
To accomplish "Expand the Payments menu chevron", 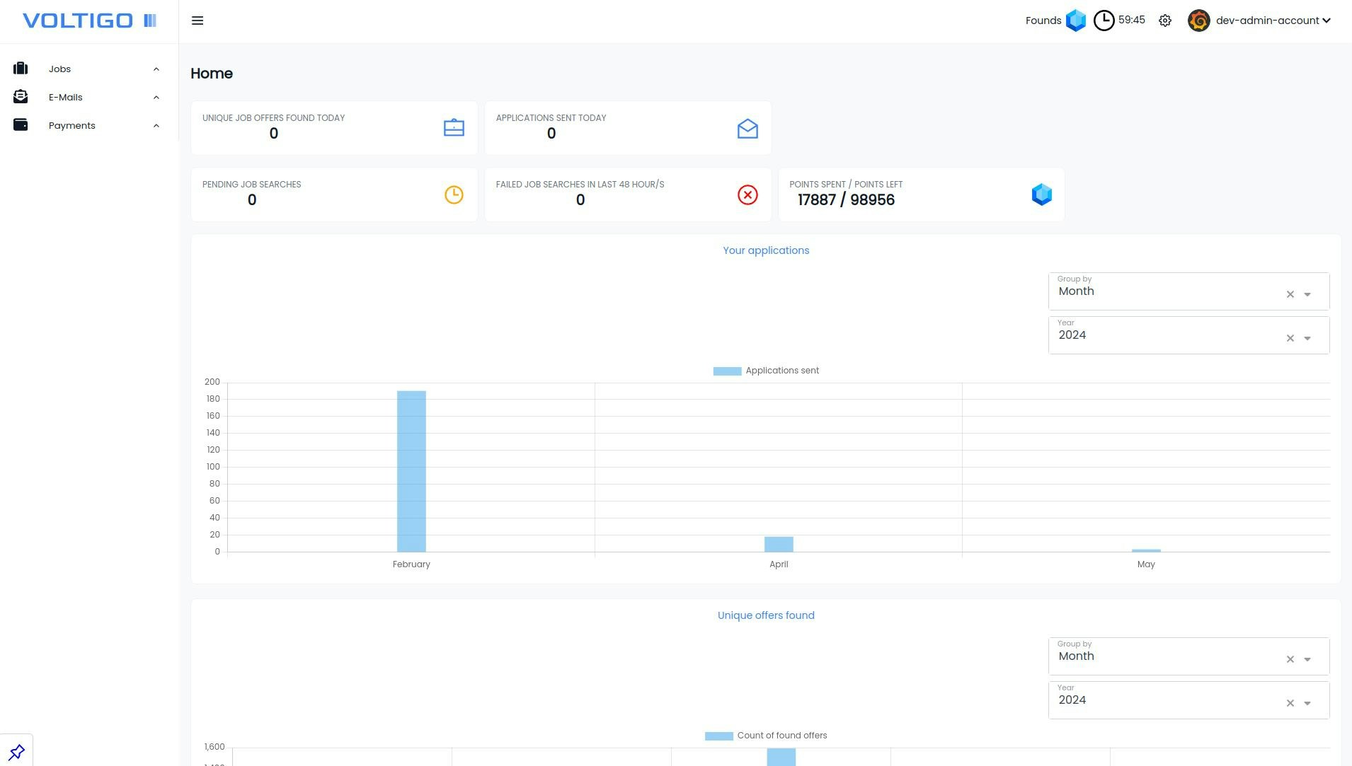I will 156,125.
